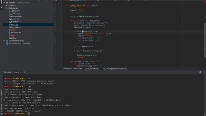Click the editor vertical scrollbar
The height and width of the screenshot is (116, 206).
coord(205,40)
